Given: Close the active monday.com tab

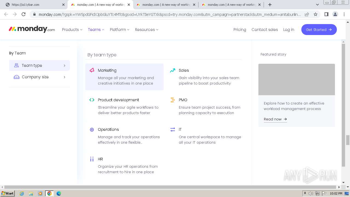Looking at the screenshot, I should click(x=129, y=5).
